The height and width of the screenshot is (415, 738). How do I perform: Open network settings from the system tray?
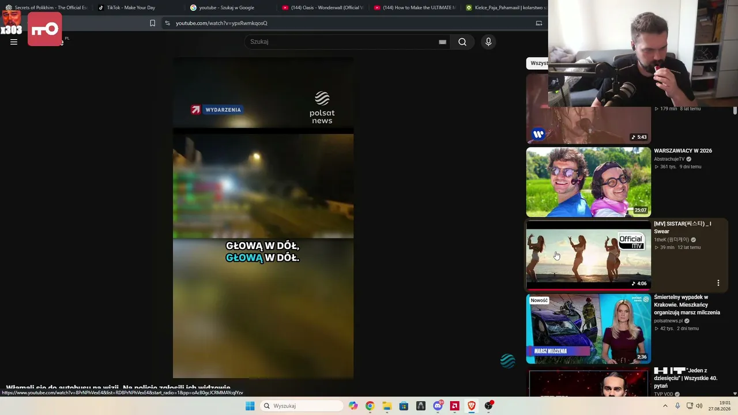pyautogui.click(x=690, y=406)
